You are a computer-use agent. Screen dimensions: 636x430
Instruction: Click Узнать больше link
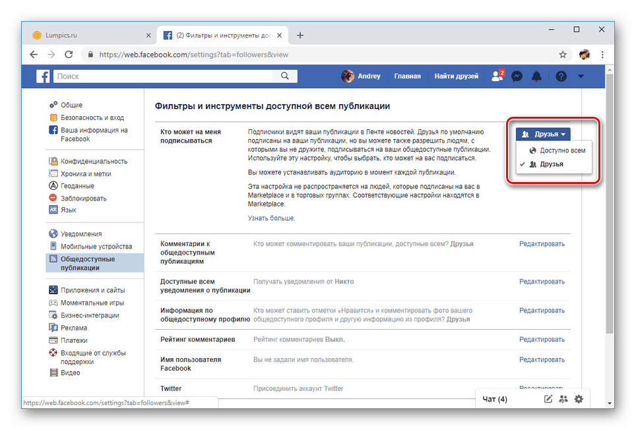[x=271, y=218]
